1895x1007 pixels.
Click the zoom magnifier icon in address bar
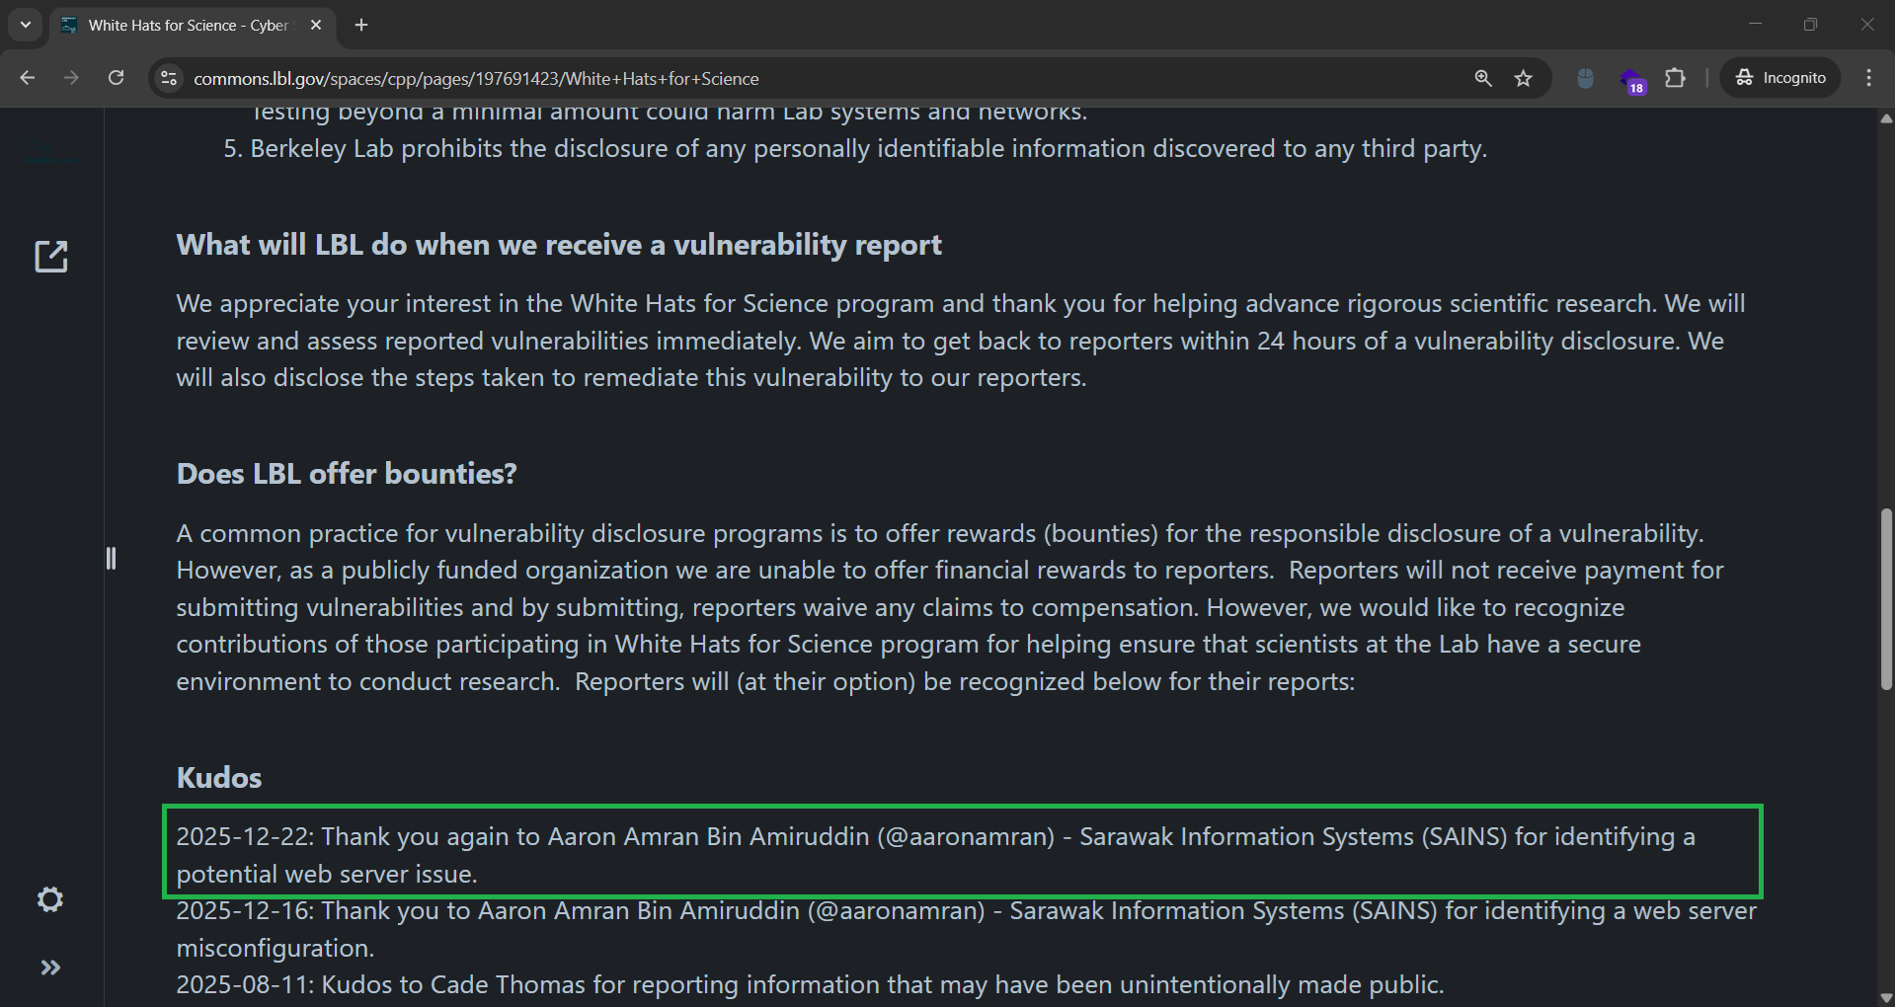[x=1483, y=78]
